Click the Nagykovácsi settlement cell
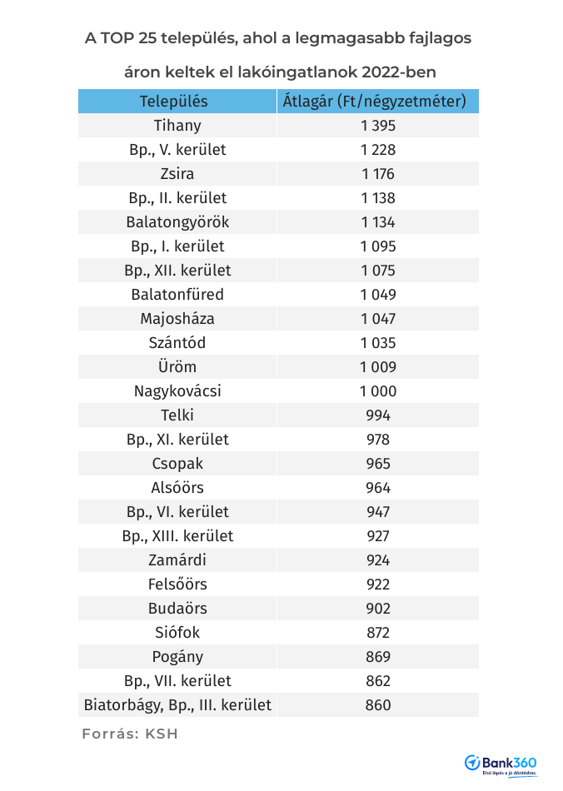The width and height of the screenshot is (563, 791). pyautogui.click(x=177, y=391)
